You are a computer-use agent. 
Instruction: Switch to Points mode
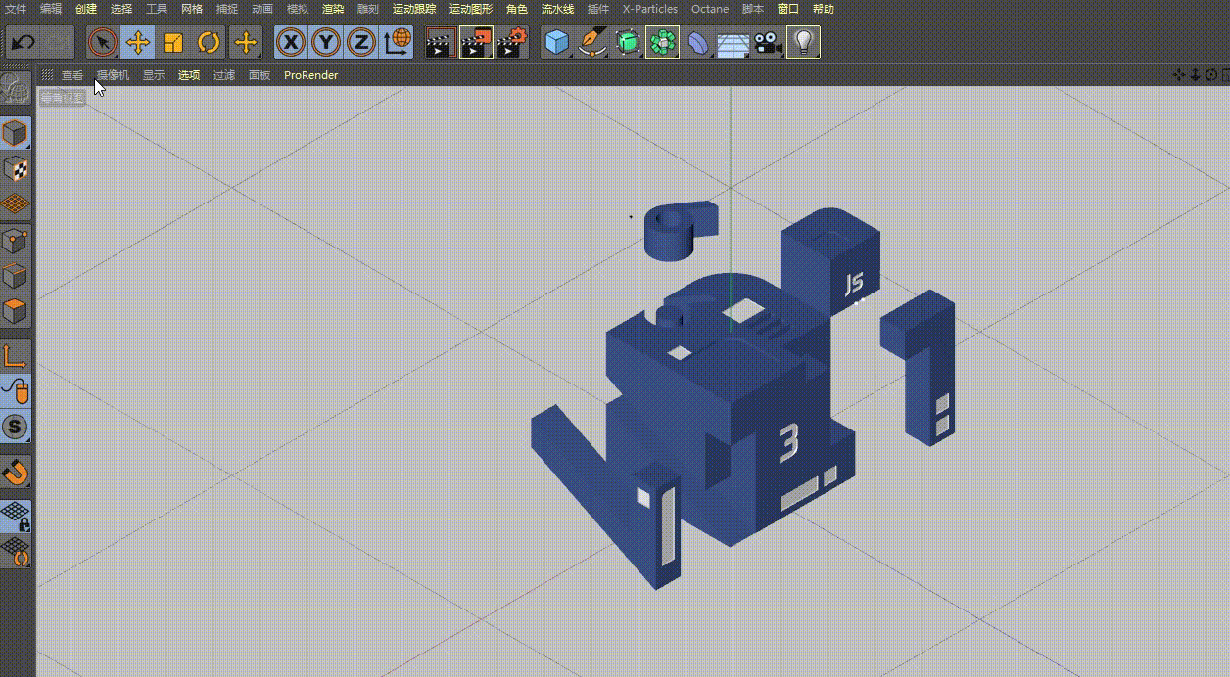[x=16, y=241]
